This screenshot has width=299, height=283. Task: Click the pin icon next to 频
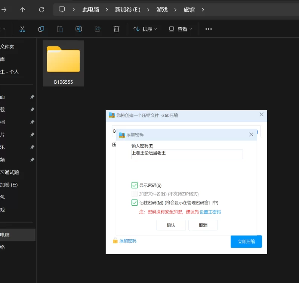32,159
